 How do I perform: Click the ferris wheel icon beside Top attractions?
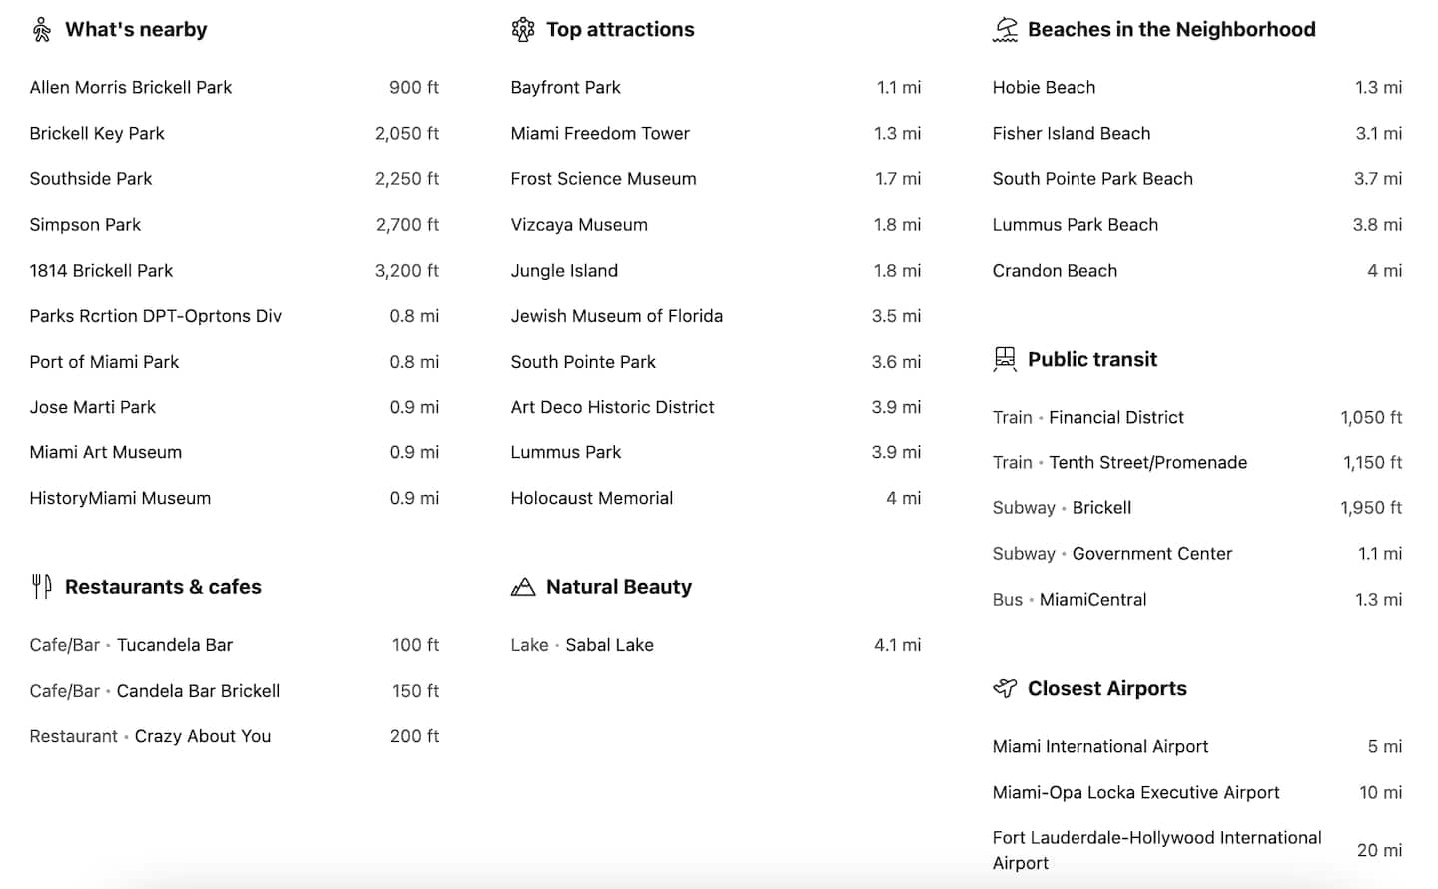click(523, 30)
